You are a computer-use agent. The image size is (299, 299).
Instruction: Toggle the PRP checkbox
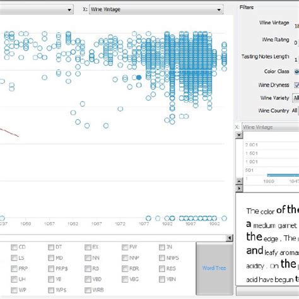14,269
